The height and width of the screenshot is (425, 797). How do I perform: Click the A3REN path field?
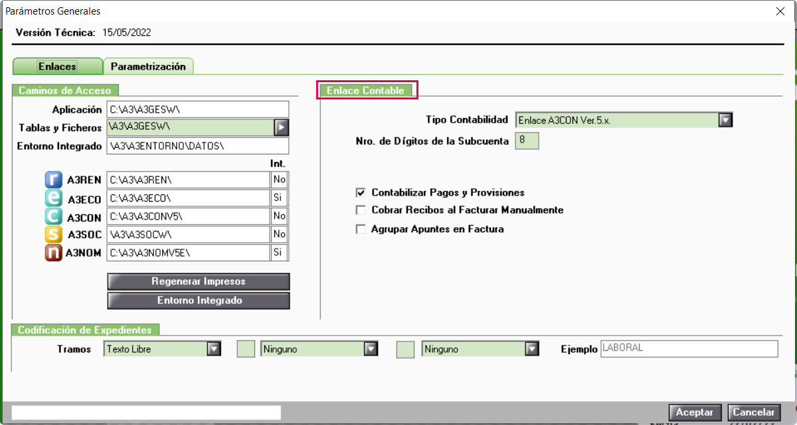(x=188, y=180)
